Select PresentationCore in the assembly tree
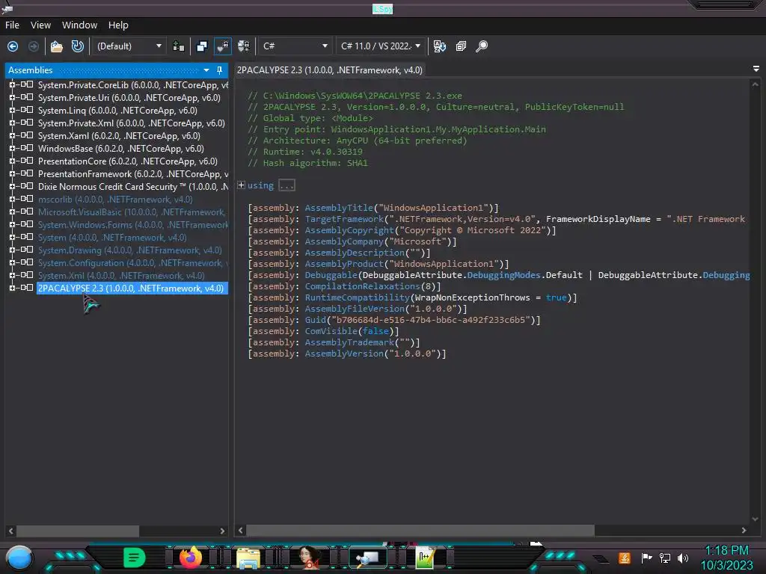 point(127,161)
